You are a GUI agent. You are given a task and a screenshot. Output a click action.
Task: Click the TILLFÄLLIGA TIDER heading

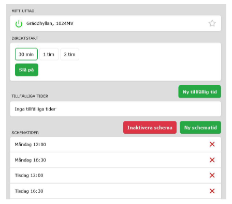30,96
